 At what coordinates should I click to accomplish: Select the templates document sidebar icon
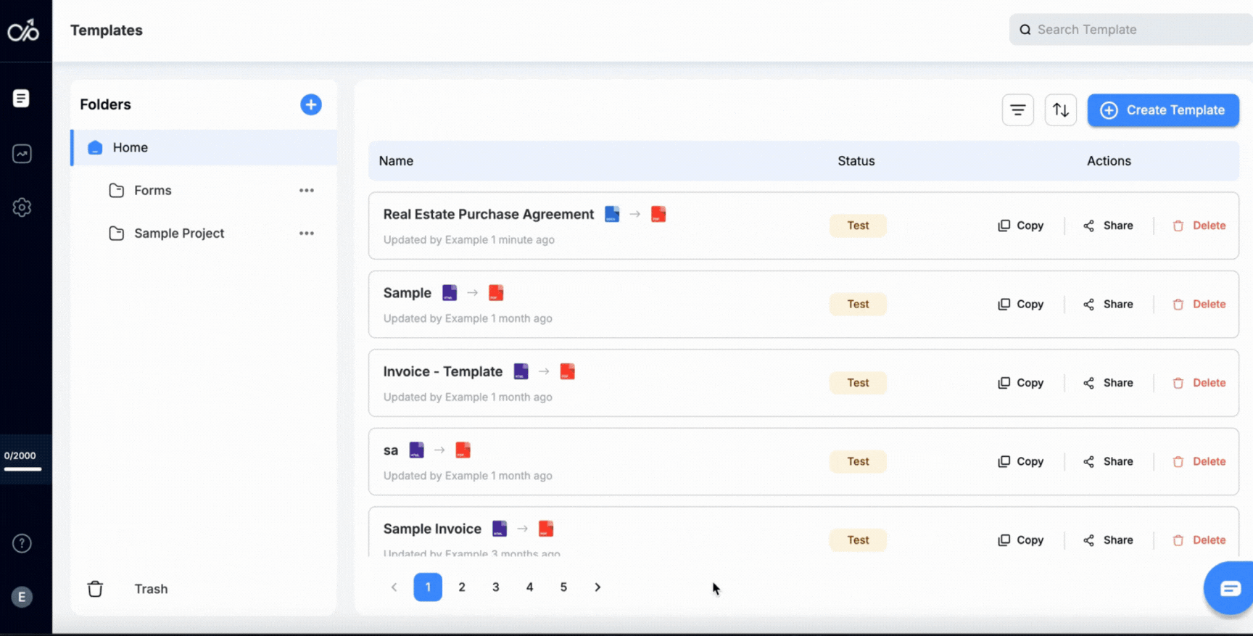point(22,99)
